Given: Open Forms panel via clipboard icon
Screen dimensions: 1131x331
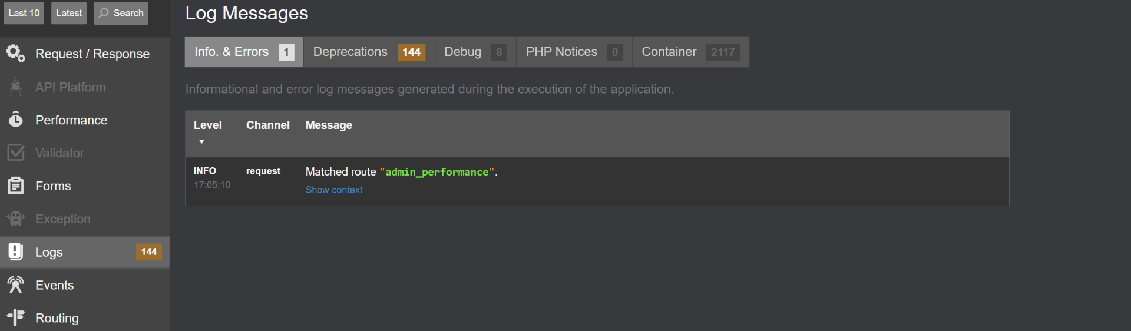Looking at the screenshot, I should pos(16,186).
